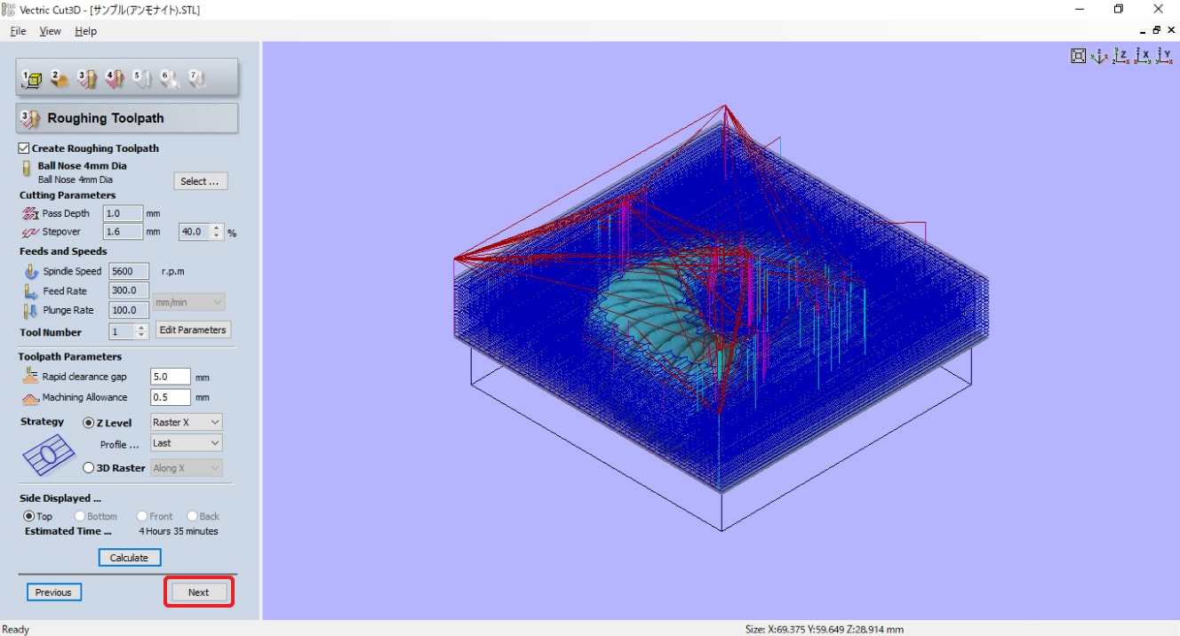The height and width of the screenshot is (636, 1180).
Task: Click the Calculate button
Action: coord(129,558)
